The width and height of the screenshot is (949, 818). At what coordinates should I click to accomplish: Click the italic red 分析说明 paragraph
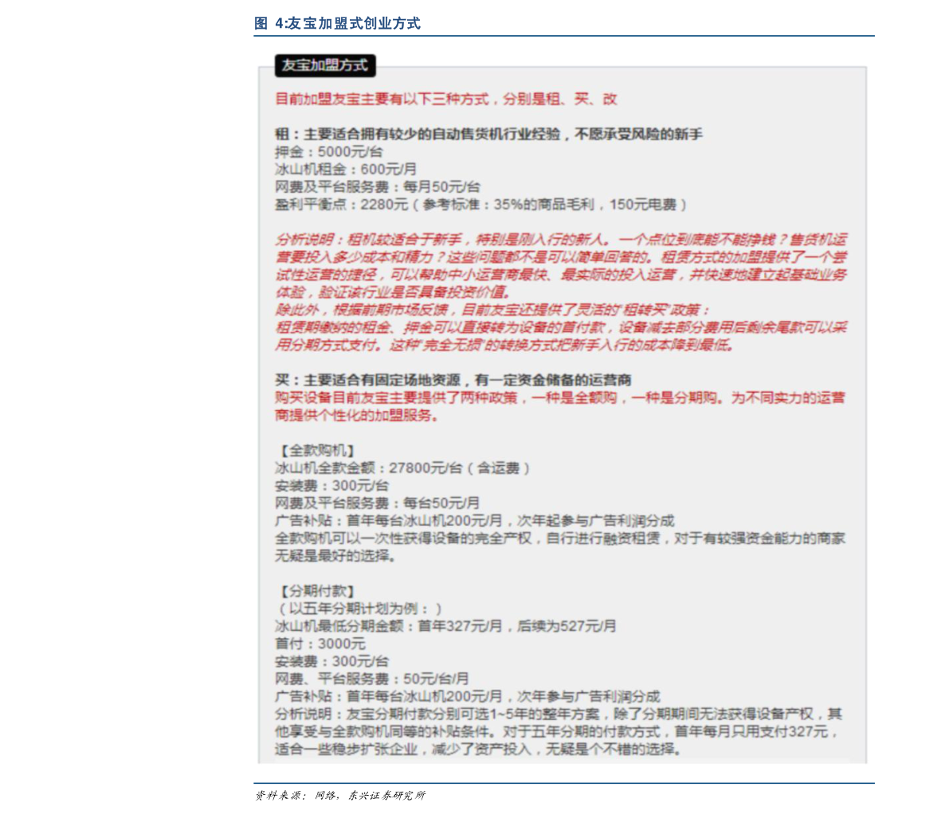(560, 266)
